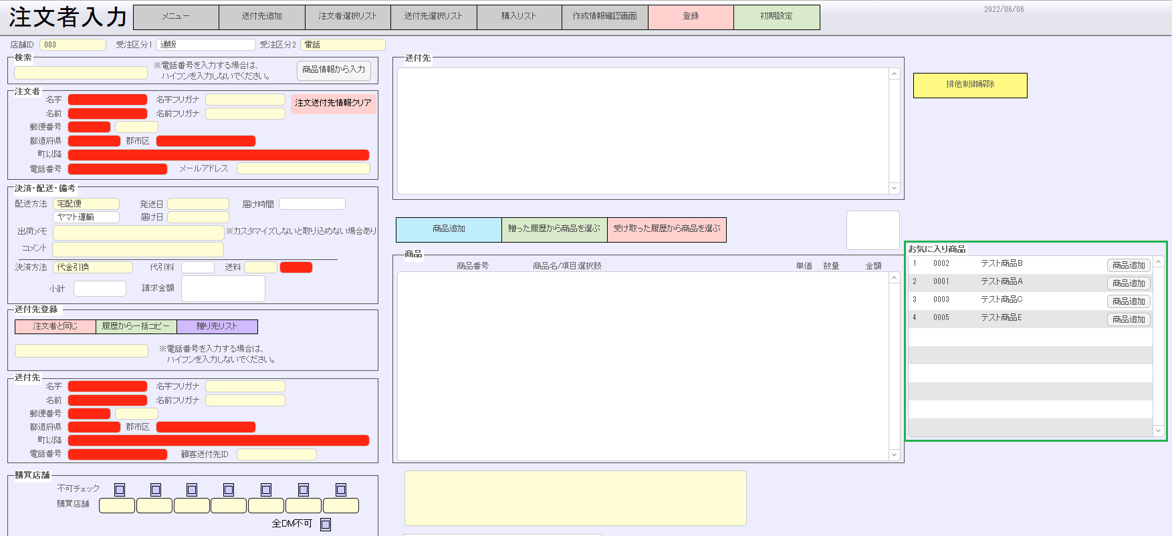Click 注文者と同じ in 送付先登録

pos(55,327)
